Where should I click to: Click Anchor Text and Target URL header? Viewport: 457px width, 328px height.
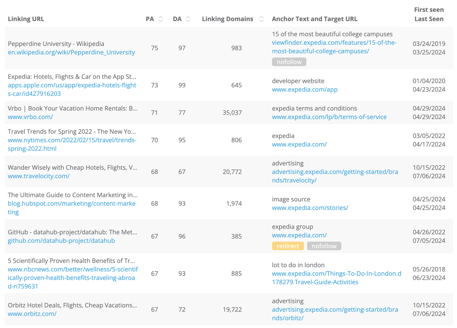tap(315, 19)
